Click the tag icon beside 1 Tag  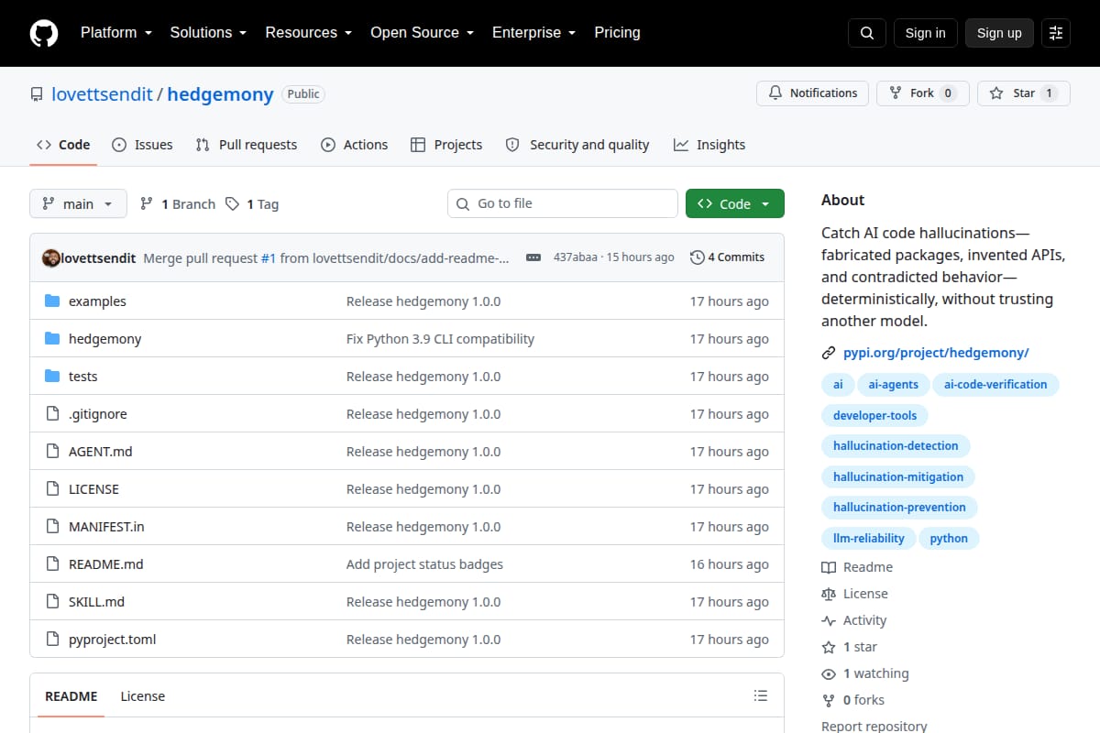[233, 204]
